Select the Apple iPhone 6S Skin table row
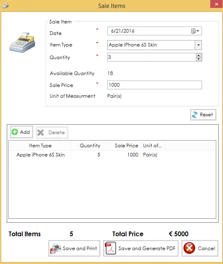This screenshot has height=264, width=223. click(112, 155)
